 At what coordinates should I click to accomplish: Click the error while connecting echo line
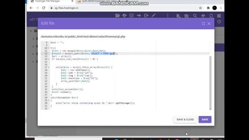[95, 103]
